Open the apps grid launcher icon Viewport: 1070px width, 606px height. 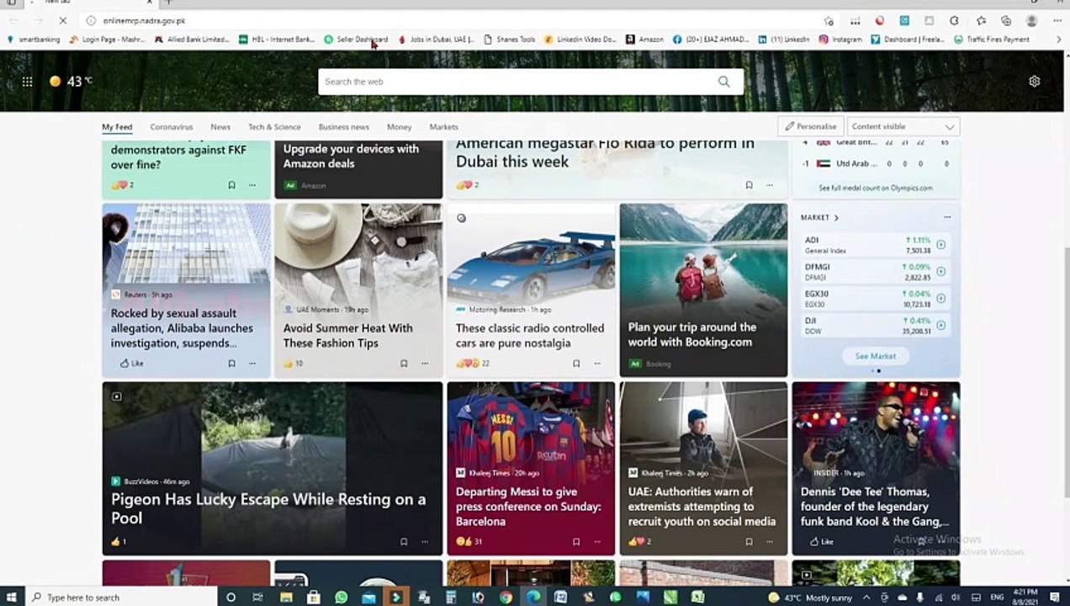click(x=27, y=82)
